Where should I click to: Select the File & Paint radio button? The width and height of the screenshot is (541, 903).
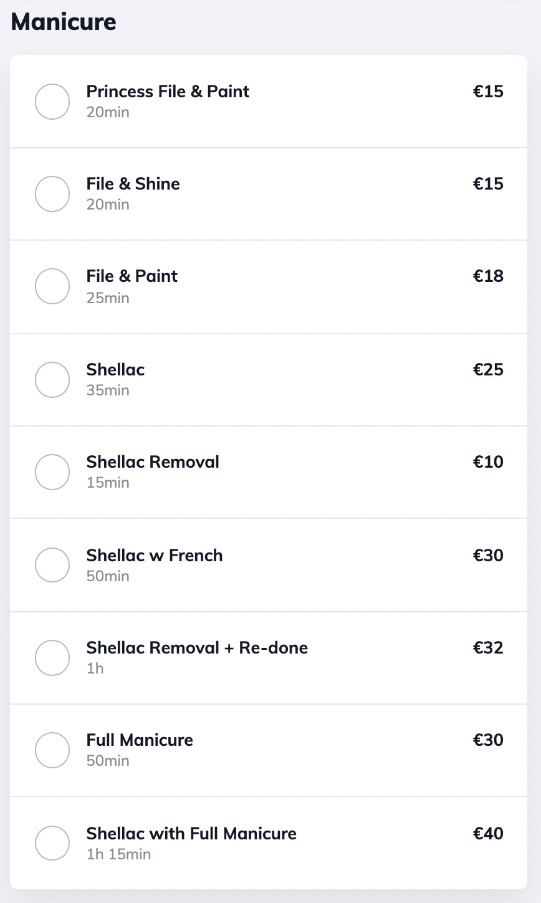[52, 286]
